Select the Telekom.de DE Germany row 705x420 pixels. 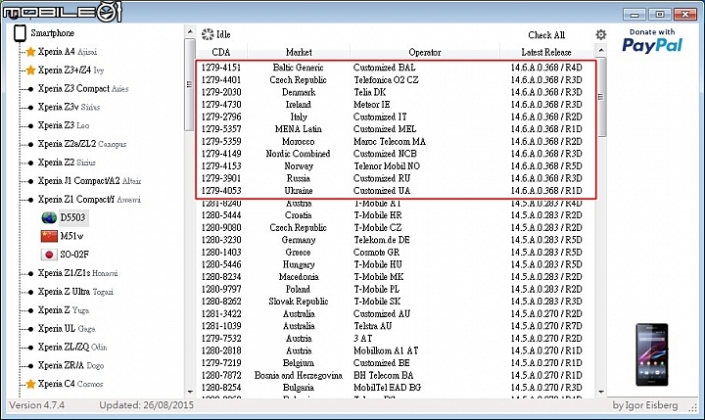397,240
